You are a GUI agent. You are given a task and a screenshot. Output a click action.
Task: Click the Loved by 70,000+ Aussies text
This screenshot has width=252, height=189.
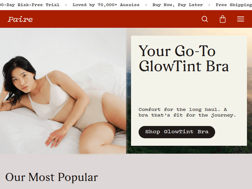pyautogui.click(x=106, y=5)
